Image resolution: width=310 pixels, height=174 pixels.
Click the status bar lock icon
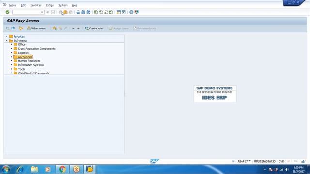pyautogui.click(x=303, y=161)
